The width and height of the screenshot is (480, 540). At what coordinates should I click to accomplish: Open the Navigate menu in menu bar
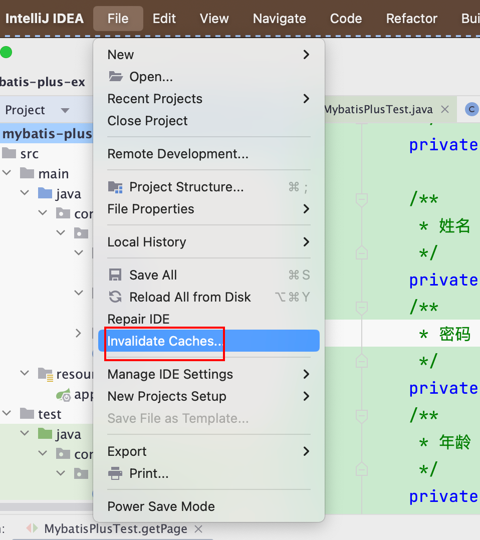click(x=279, y=19)
